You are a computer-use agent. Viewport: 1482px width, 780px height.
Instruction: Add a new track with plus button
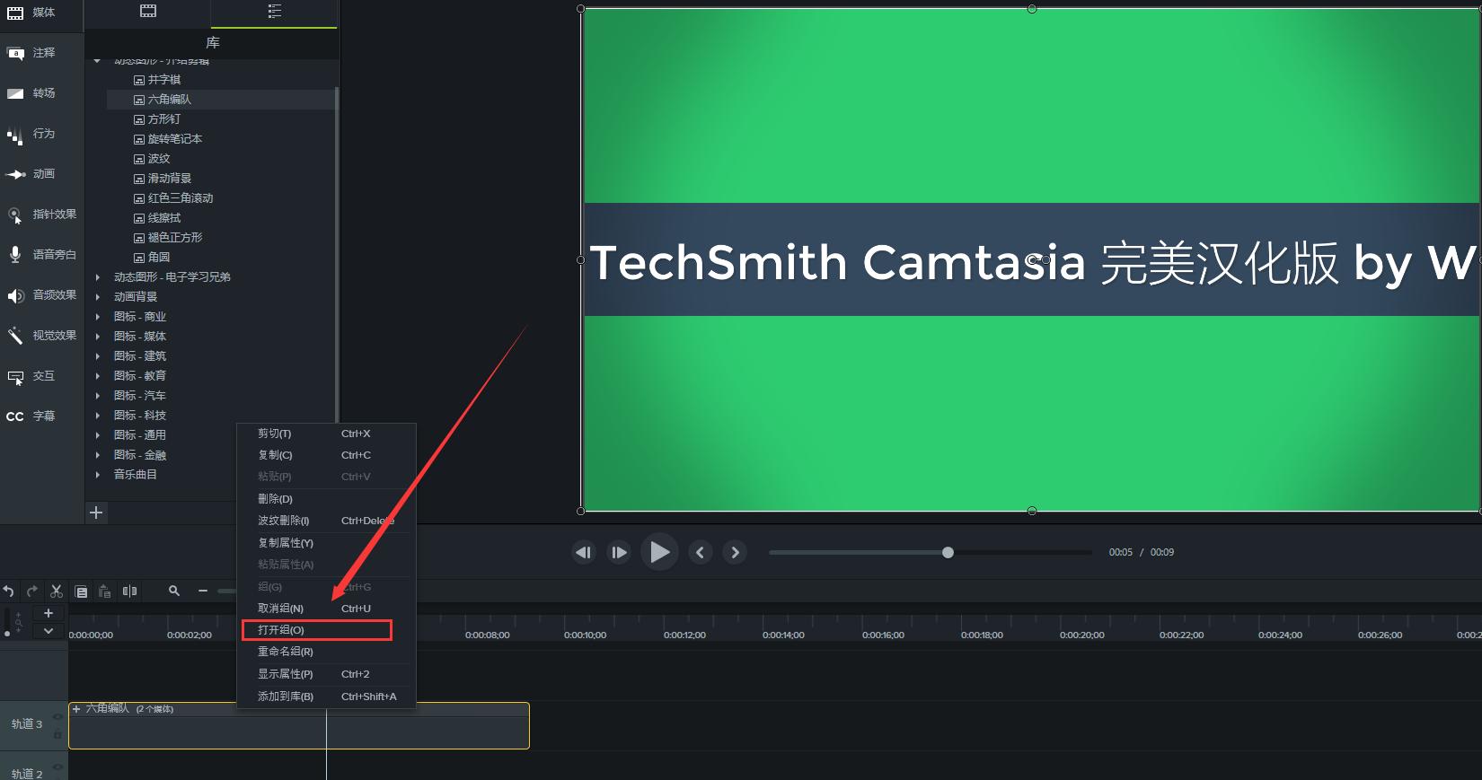[x=49, y=613]
